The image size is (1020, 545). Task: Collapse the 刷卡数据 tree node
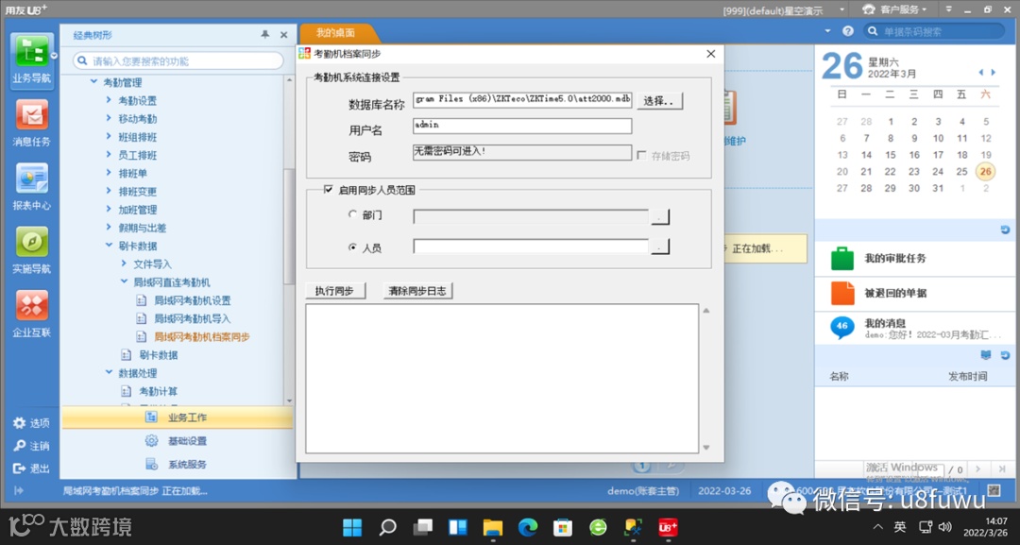coord(109,246)
